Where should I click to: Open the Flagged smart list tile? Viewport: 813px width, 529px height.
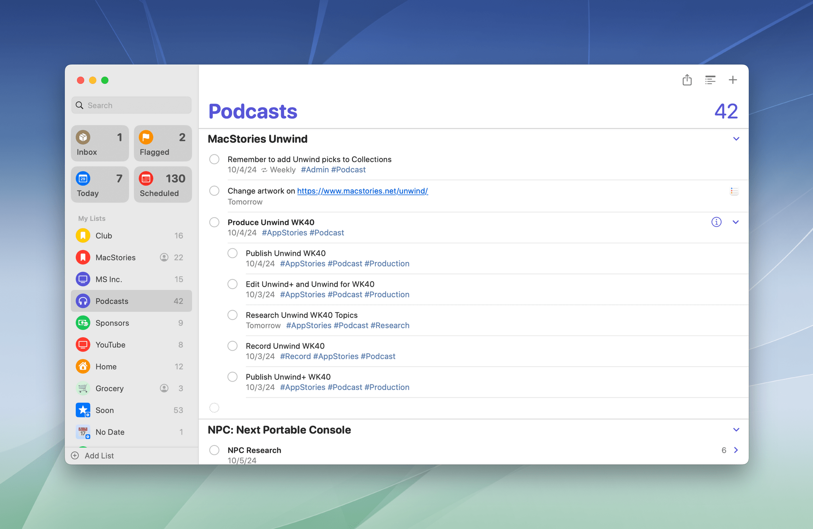[163, 144]
